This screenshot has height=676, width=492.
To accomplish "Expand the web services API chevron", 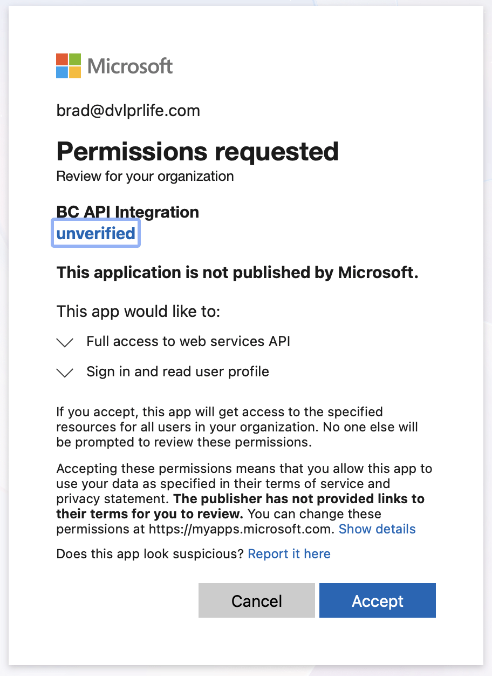I will (x=65, y=342).
